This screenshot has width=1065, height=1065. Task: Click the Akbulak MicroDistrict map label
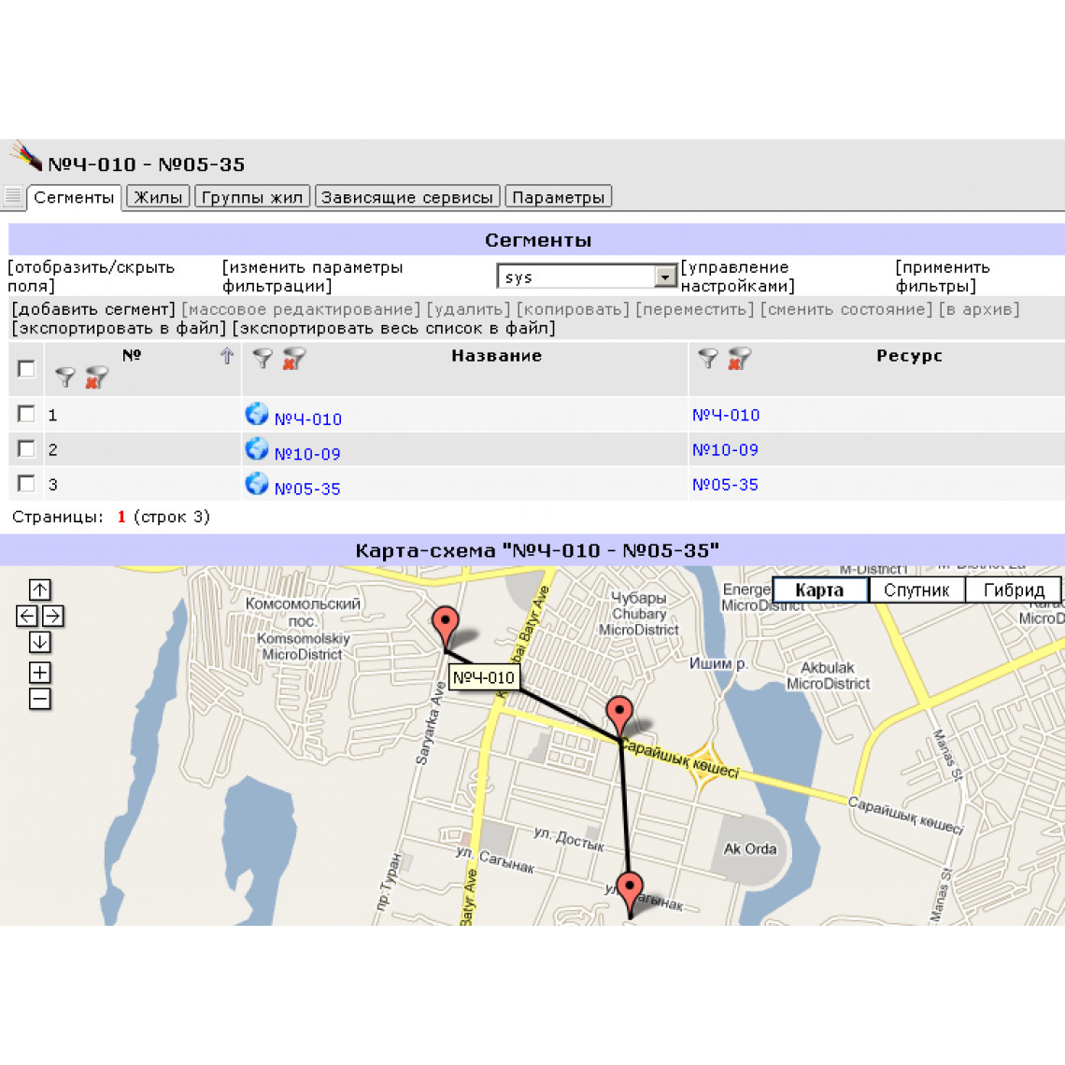(828, 675)
